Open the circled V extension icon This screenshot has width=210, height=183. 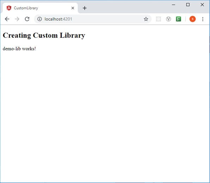[x=168, y=19]
